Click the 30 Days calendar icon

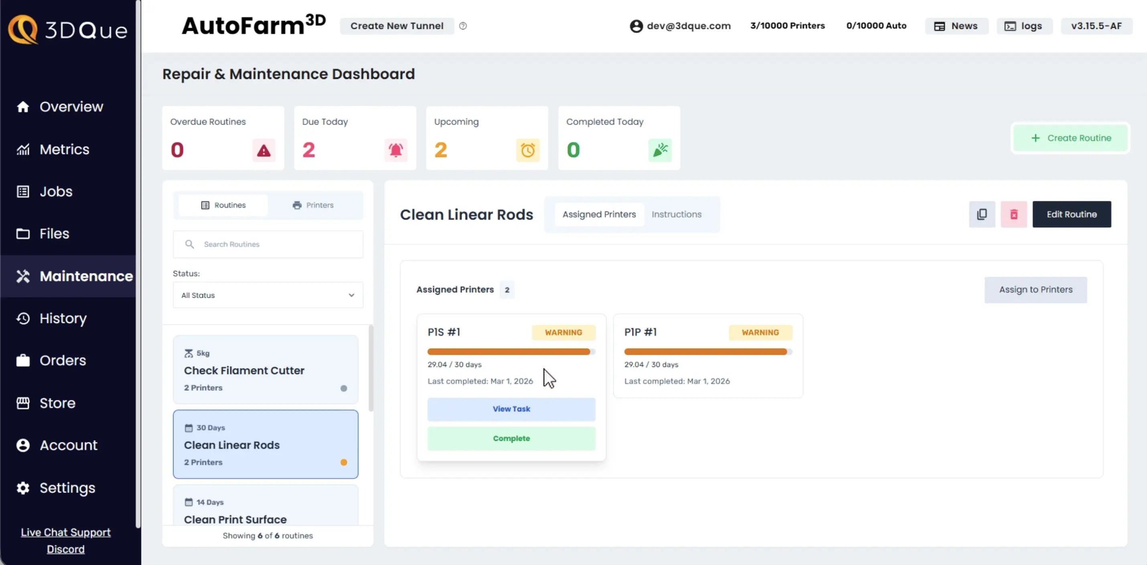pos(189,428)
